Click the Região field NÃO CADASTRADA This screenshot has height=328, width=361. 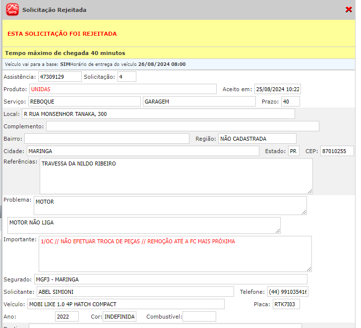tap(257, 139)
